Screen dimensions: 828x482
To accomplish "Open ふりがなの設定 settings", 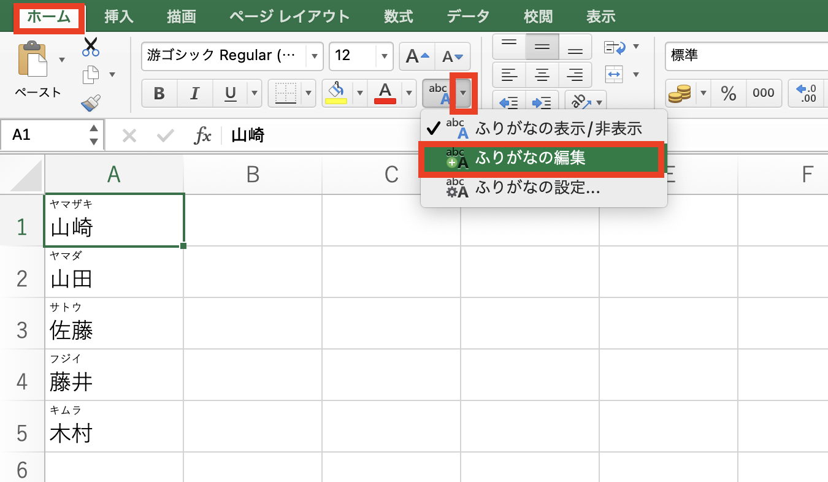I will click(x=540, y=189).
